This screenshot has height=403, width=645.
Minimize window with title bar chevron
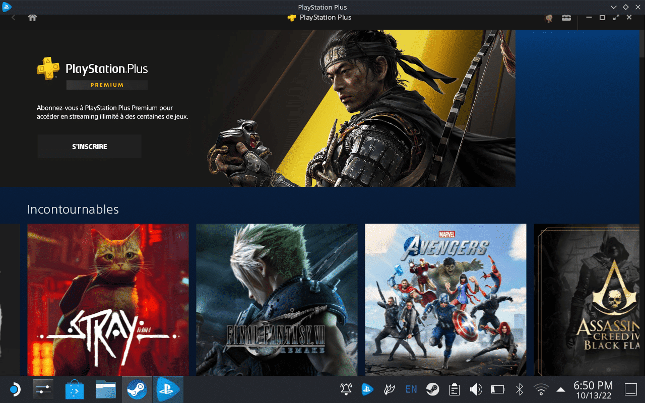[x=614, y=7]
